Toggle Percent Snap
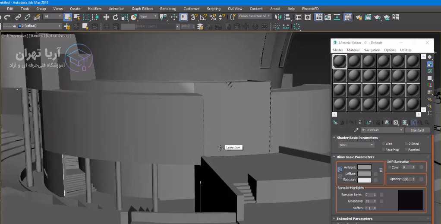Image resolution: width=441 pixels, height=224 pixels. (213, 17)
